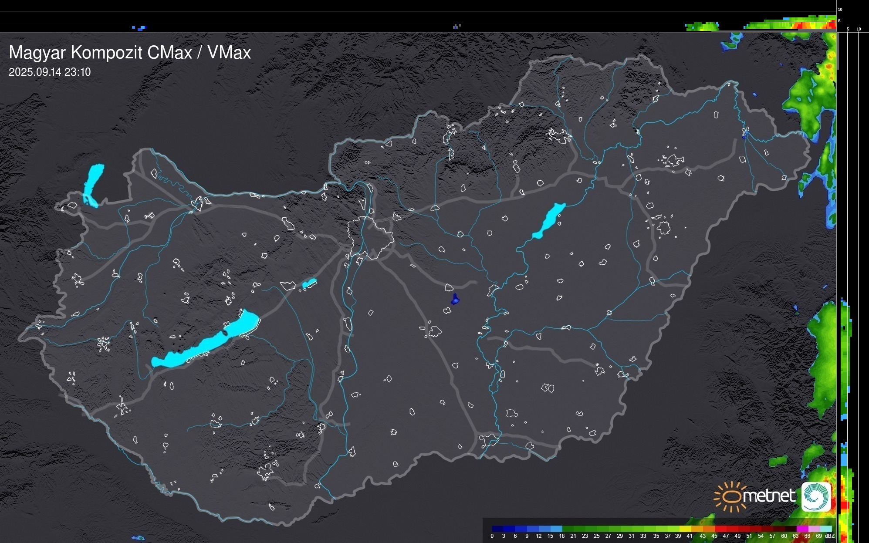
Task: Click the 2025.09.14 23:10 timestamp
Action: tap(50, 72)
